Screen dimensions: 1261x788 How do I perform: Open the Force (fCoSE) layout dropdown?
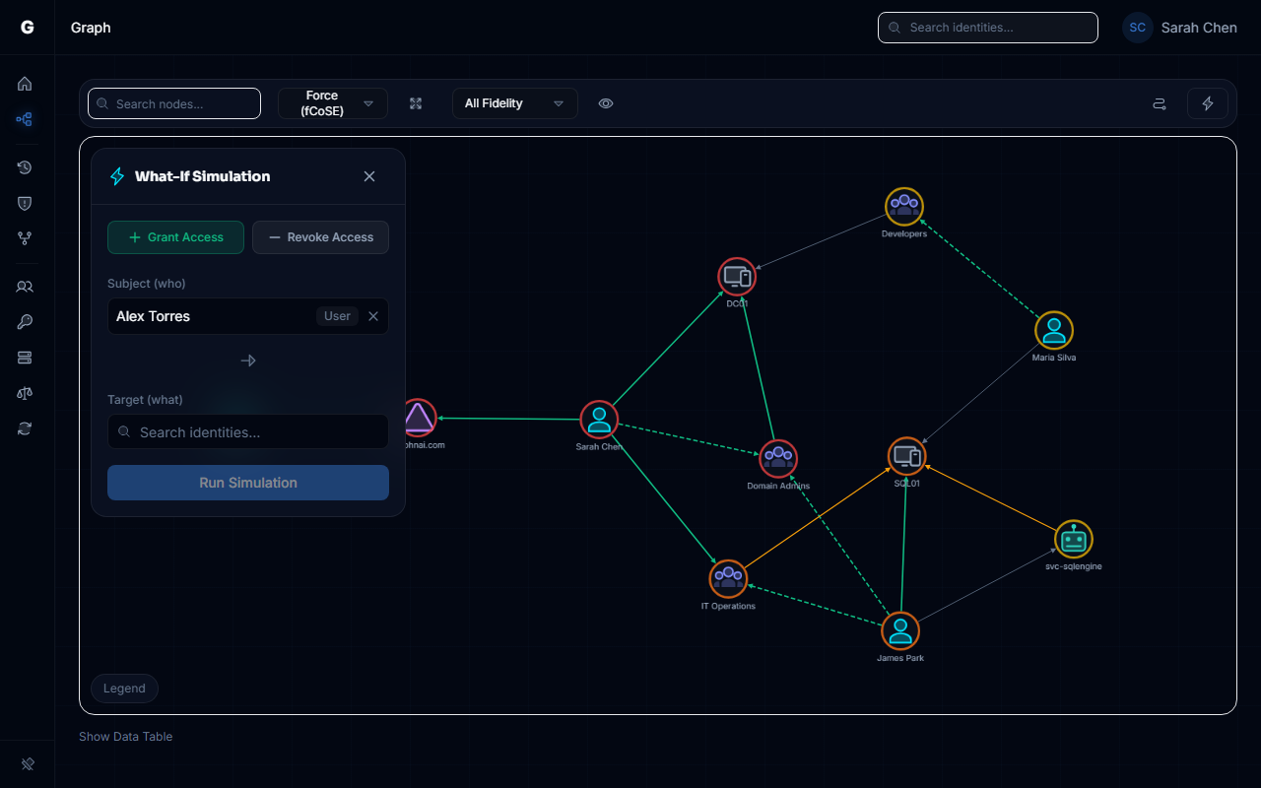tap(333, 103)
